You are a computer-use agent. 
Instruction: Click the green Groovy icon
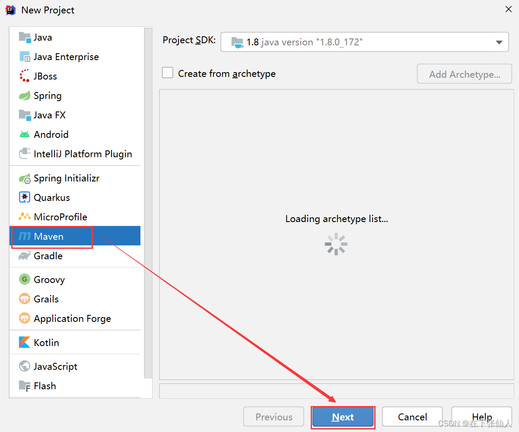(25, 280)
